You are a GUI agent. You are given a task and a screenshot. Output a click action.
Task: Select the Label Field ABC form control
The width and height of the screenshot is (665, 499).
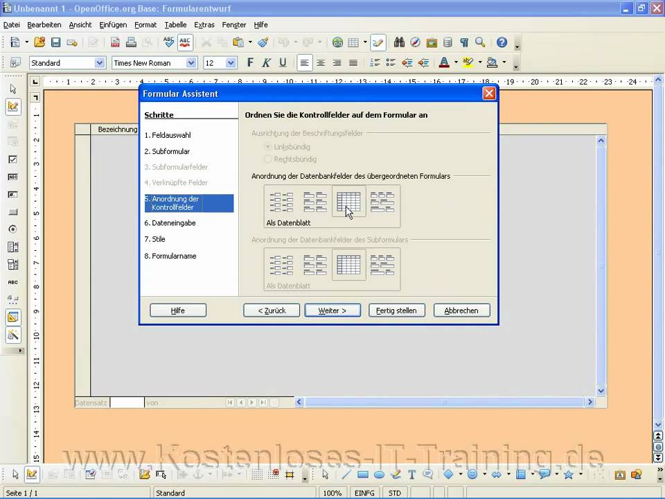click(x=12, y=282)
